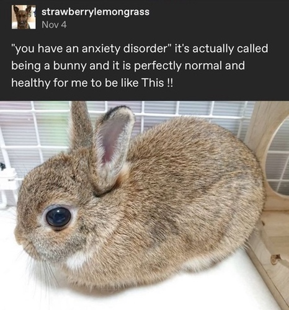The image size is (289, 310).
Task: Open the dog profile avatar
Action: coord(24,17)
